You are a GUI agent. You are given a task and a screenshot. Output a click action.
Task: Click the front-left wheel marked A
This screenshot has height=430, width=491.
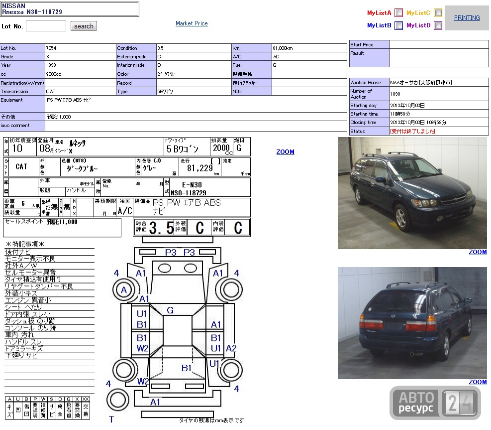click(x=124, y=290)
